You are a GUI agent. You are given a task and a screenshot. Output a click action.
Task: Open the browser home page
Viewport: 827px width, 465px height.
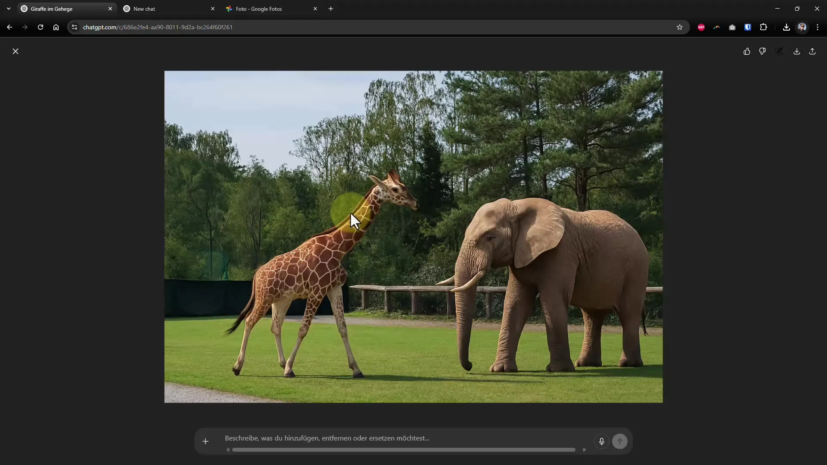pos(56,27)
